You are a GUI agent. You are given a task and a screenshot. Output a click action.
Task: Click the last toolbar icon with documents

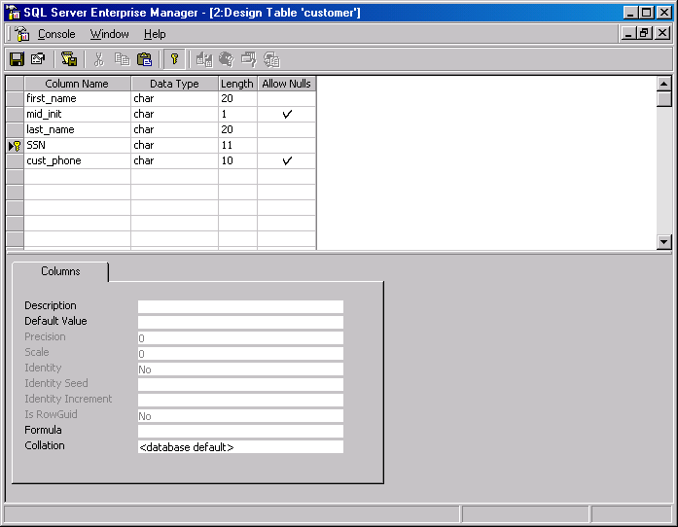tap(271, 59)
